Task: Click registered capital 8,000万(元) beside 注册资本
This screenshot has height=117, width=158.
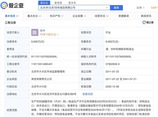Action: 38,42
